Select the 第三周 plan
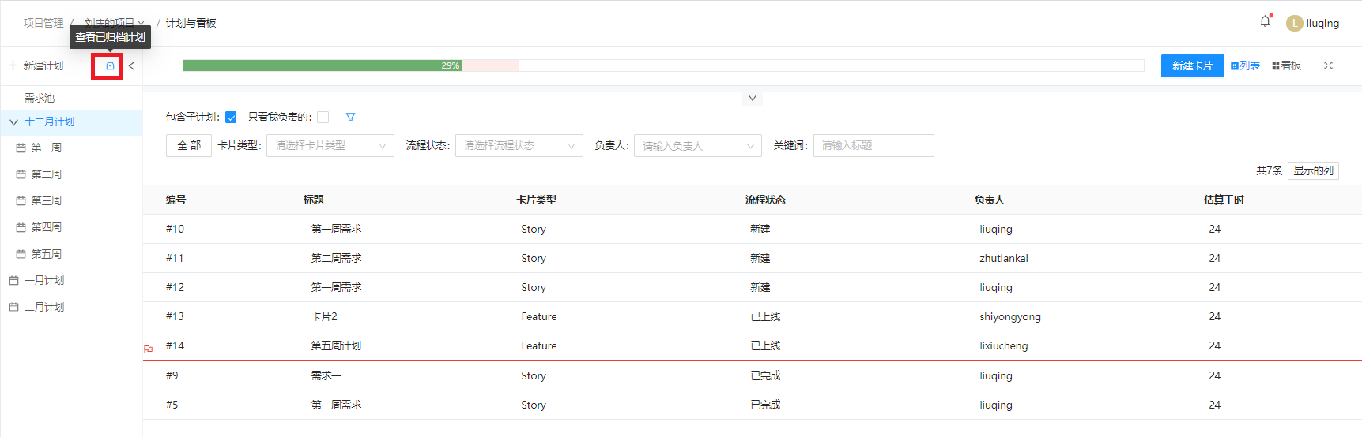Screen dimensions: 1362x437 point(46,200)
